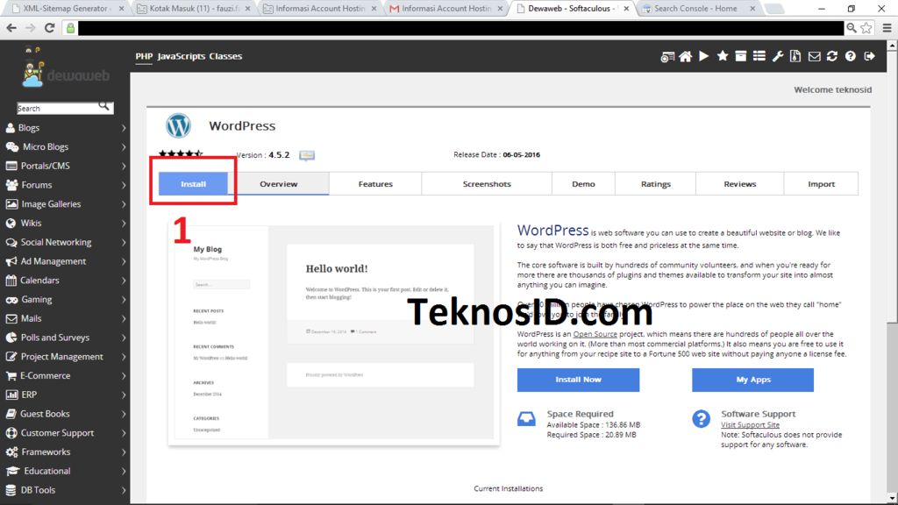Reload the page in Chrome
Viewport: 898px width, 505px height.
tap(50, 27)
